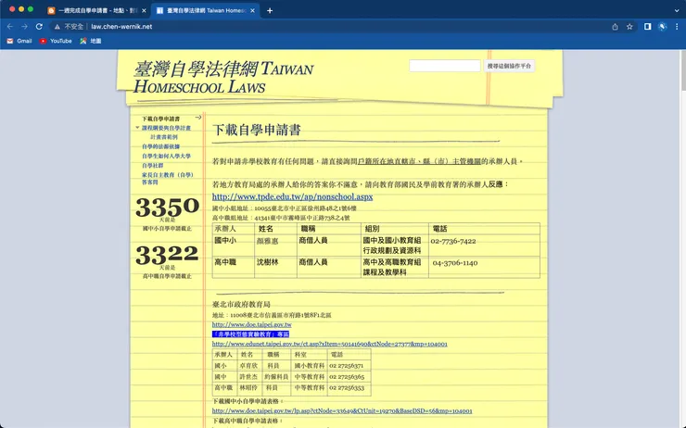Open 家長自主教育（自學）答客問 sidebar link
The image size is (686, 428).
[x=167, y=179]
